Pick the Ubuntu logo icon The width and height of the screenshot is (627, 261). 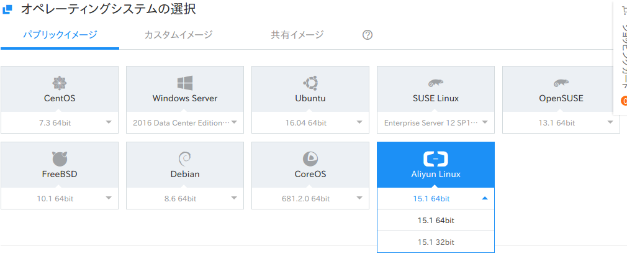tap(310, 83)
